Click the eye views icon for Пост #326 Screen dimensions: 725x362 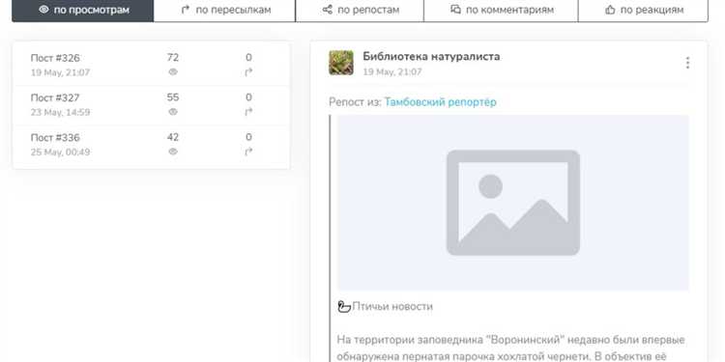[x=173, y=72]
